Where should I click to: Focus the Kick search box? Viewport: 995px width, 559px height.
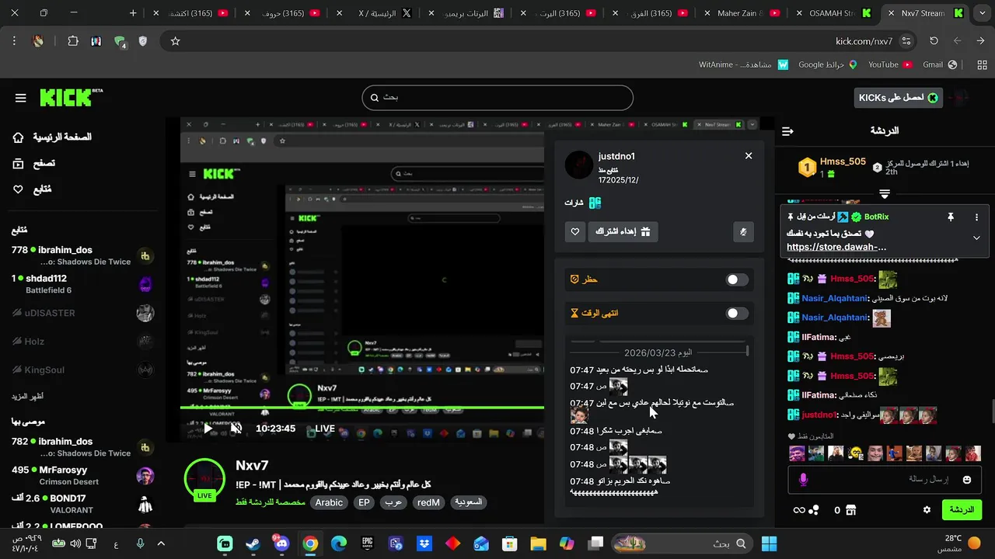[497, 98]
